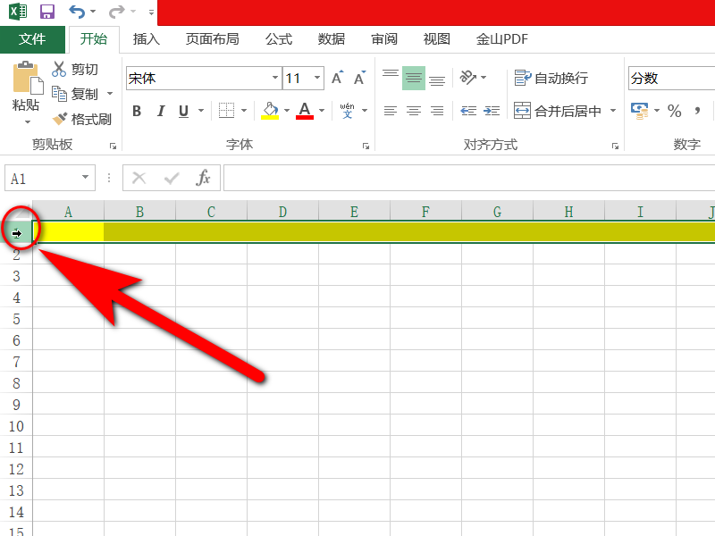Image resolution: width=715 pixels, height=536 pixels.
Task: Click the Save icon in quick access toolbar
Action: coord(47,12)
